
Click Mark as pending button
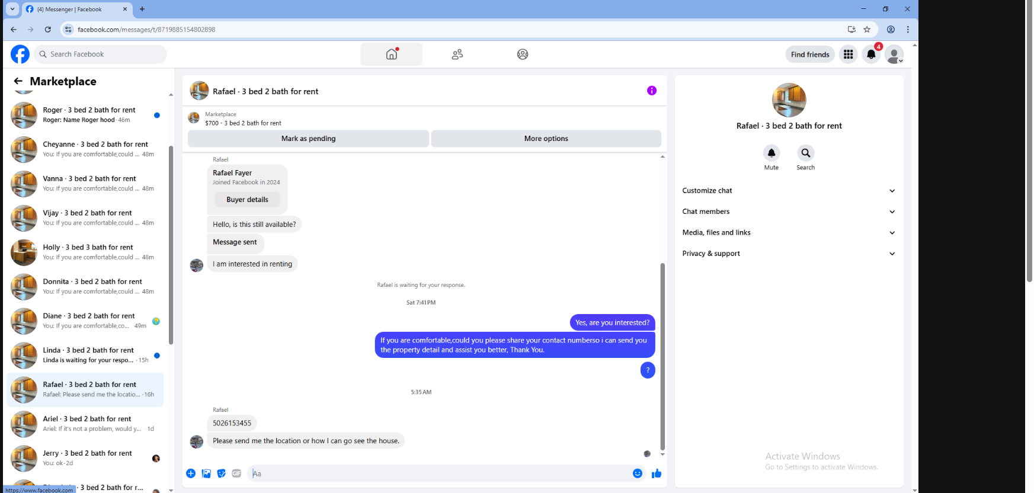coord(308,139)
